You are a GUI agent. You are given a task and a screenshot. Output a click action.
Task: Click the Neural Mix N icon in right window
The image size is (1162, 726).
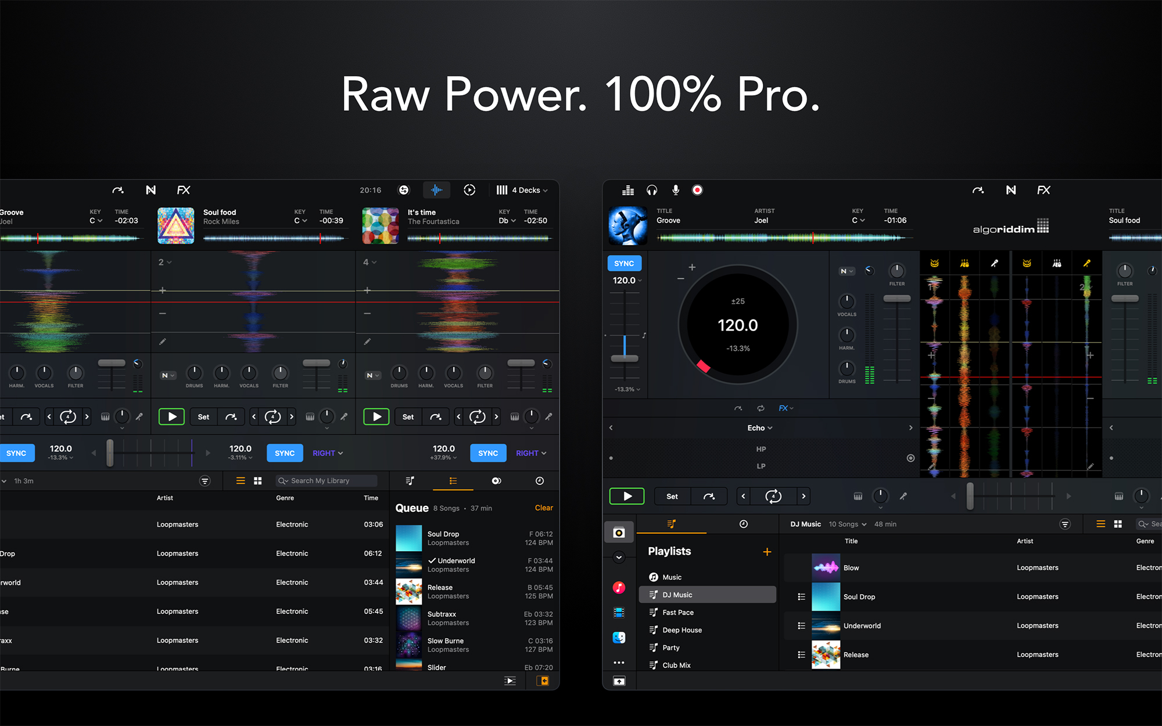(1011, 190)
